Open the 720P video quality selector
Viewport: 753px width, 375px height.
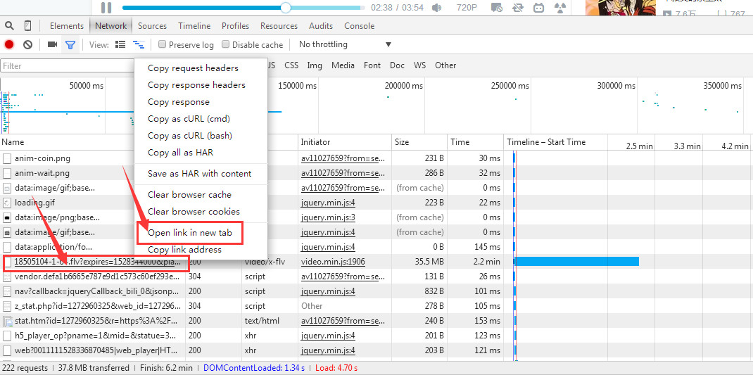(x=467, y=8)
